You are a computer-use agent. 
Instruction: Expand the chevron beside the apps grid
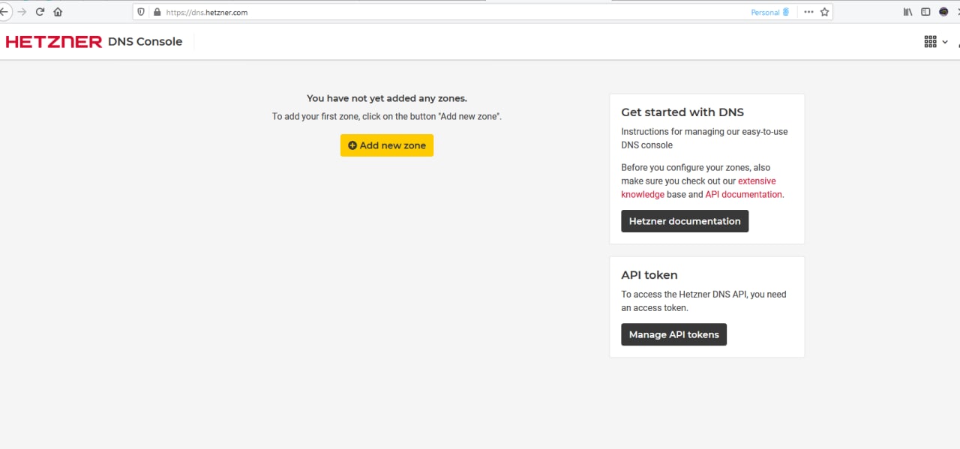tap(946, 42)
